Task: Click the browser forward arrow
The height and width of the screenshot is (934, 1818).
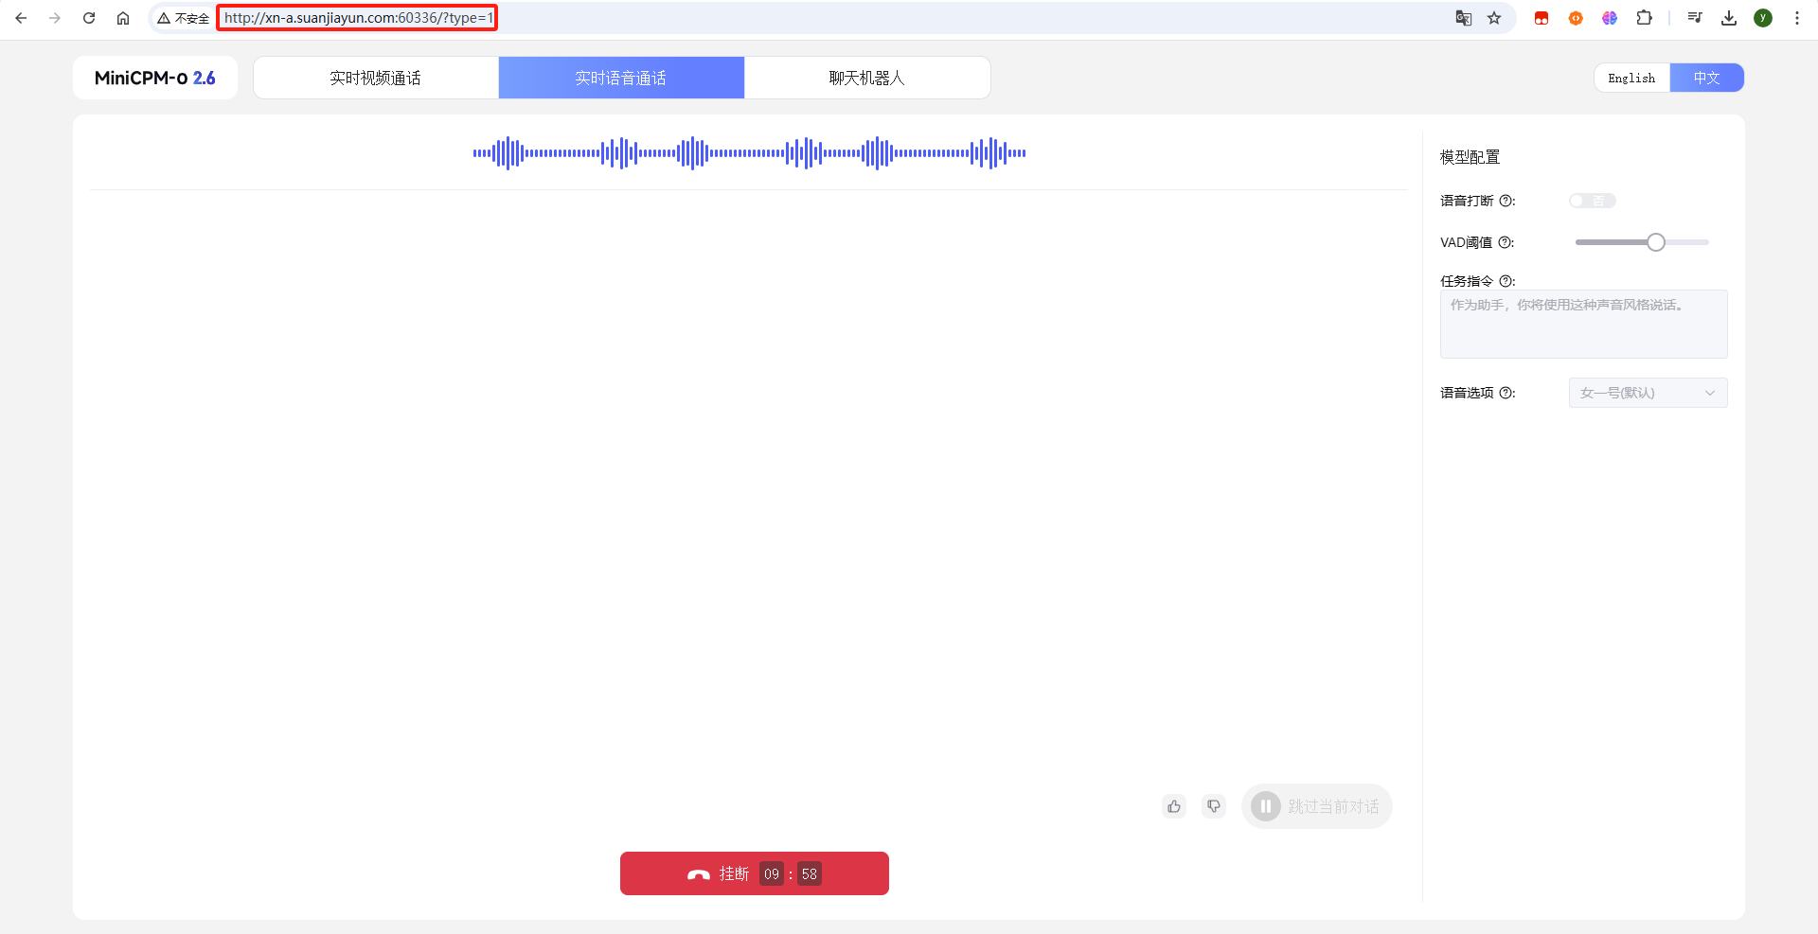Action: (55, 18)
